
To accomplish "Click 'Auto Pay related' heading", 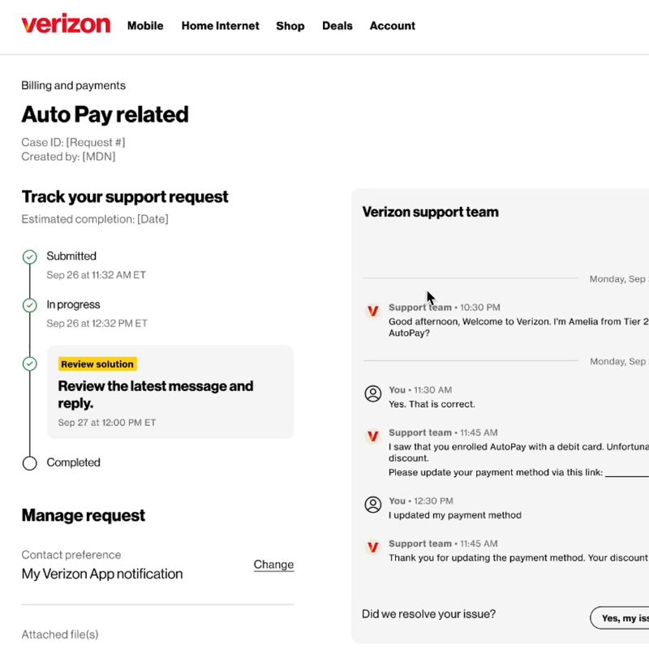I will click(105, 114).
